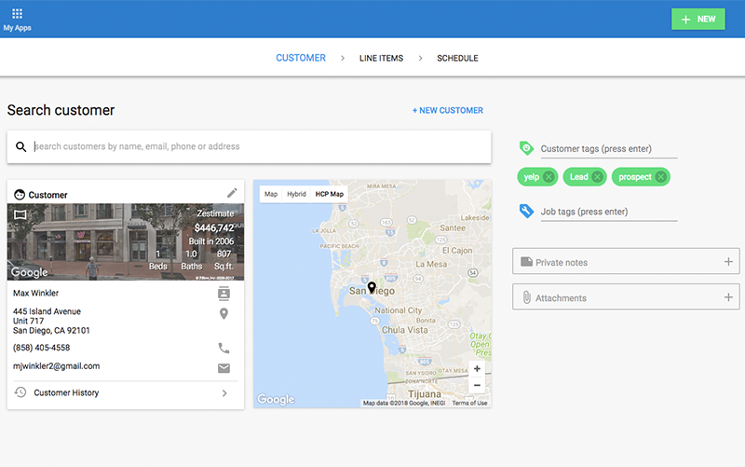745x467 pixels.
Task: Select the CUSTOMER step tab
Action: 301,58
